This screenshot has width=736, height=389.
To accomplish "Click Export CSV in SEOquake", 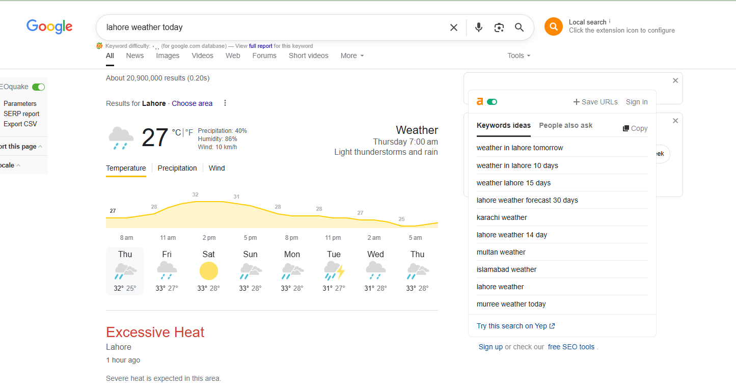I will click(x=20, y=124).
